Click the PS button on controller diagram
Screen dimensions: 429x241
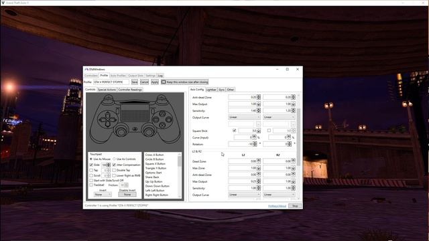tap(135, 129)
